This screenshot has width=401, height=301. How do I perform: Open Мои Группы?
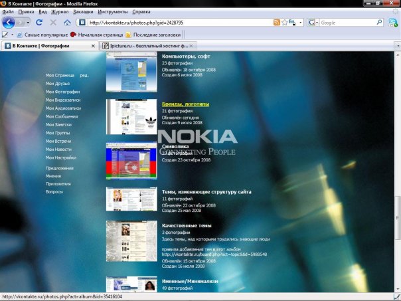click(58, 133)
